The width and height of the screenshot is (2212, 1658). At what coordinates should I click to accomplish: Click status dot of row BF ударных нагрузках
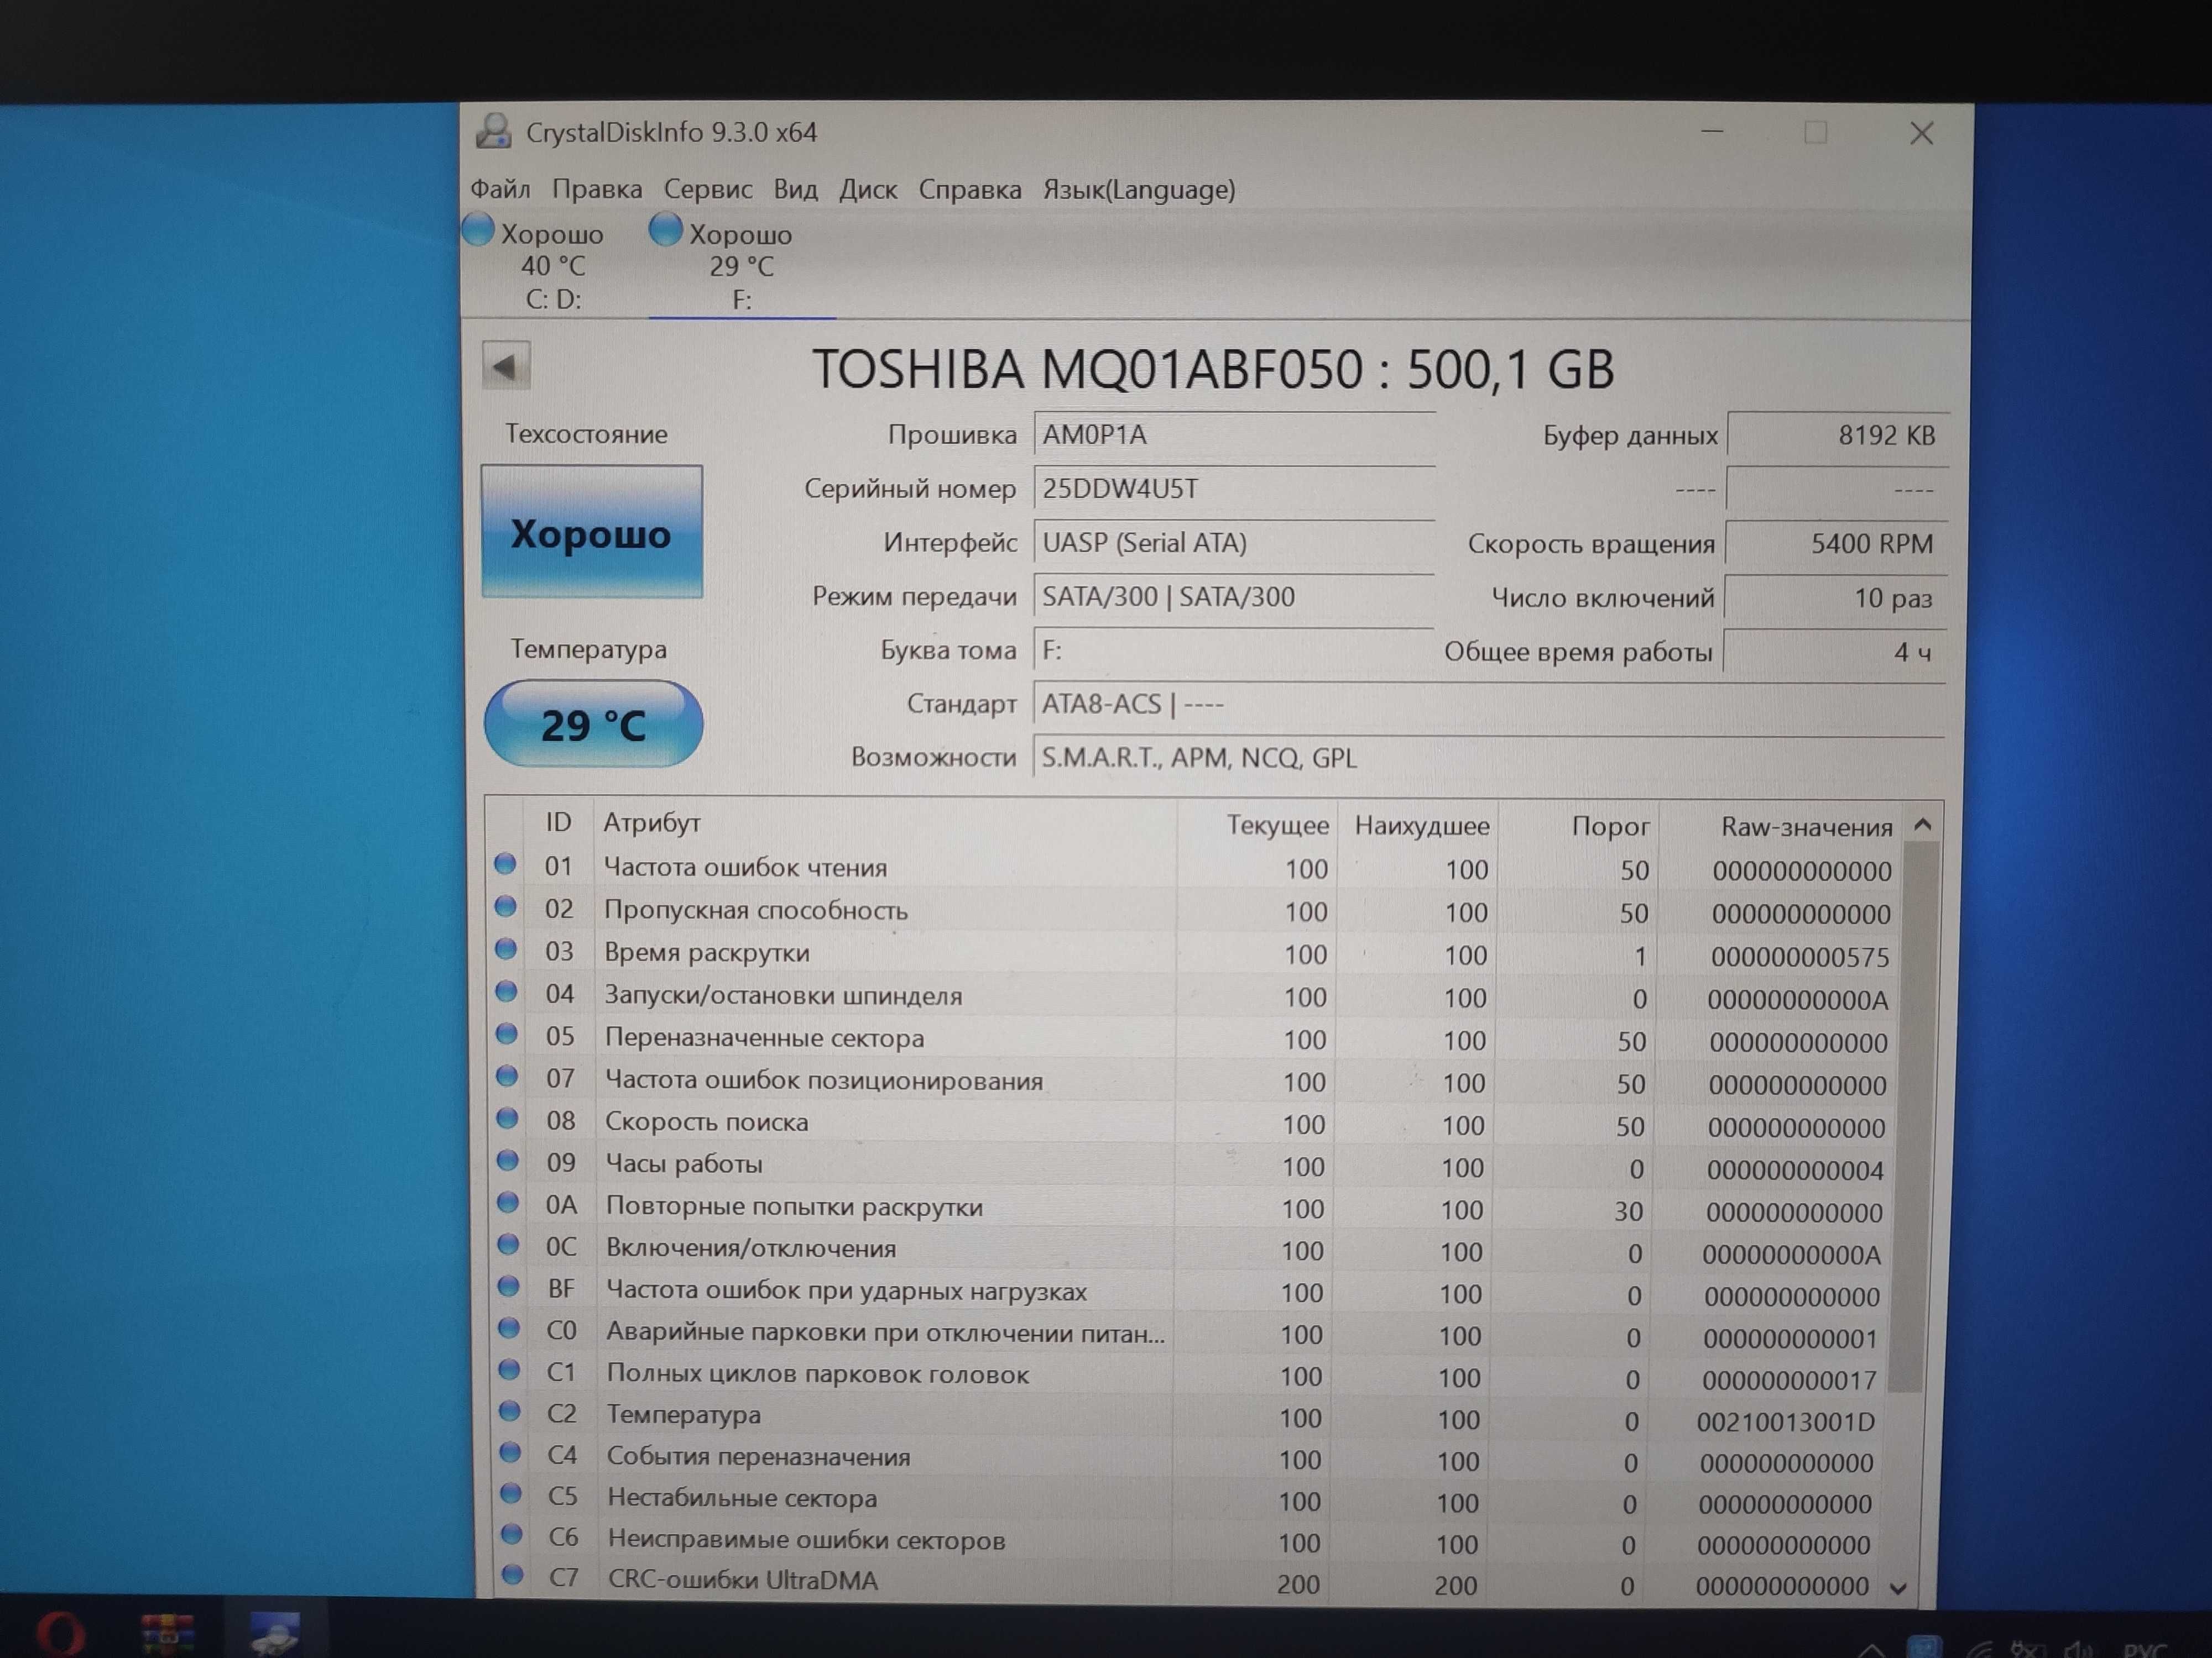tap(509, 1286)
